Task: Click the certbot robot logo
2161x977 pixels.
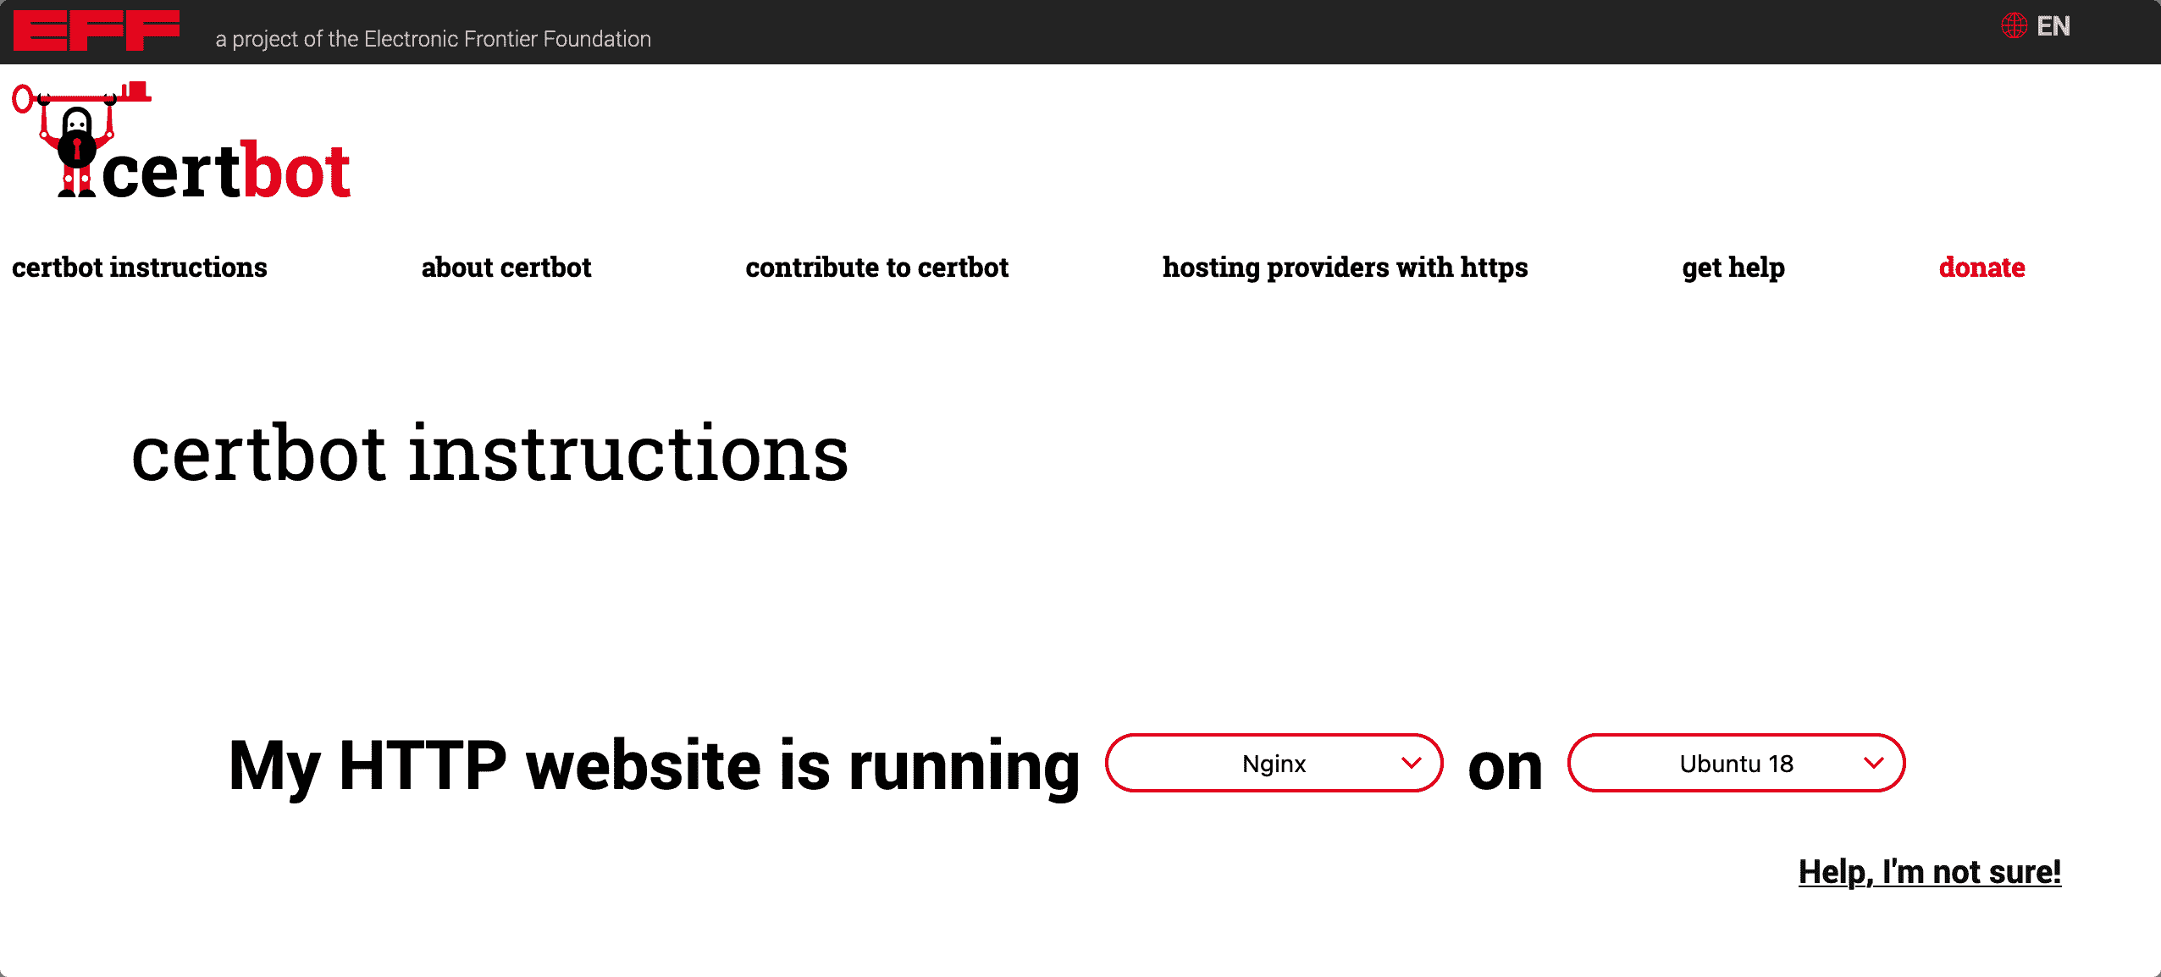Action: click(x=181, y=141)
